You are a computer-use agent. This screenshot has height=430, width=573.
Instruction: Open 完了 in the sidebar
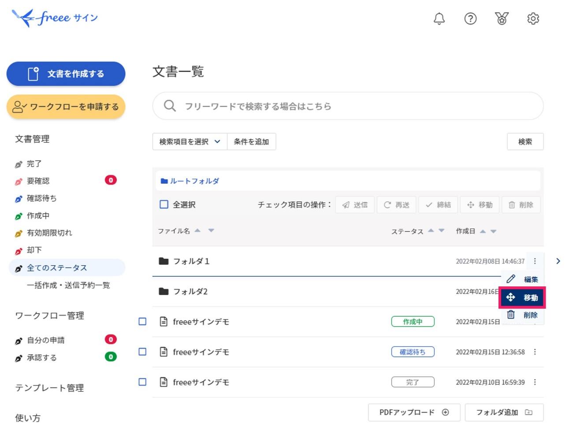click(x=34, y=164)
